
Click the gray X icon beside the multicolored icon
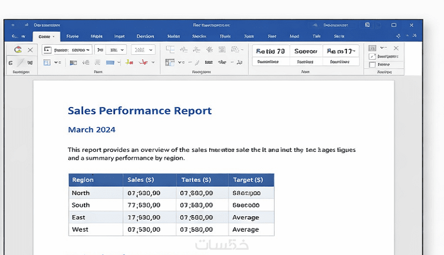click(30, 50)
